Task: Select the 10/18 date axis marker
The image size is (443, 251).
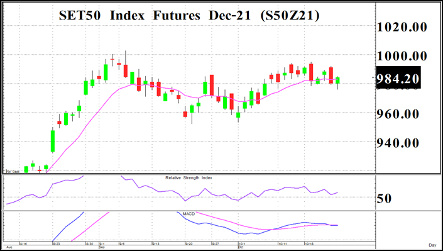Action: 309,243
